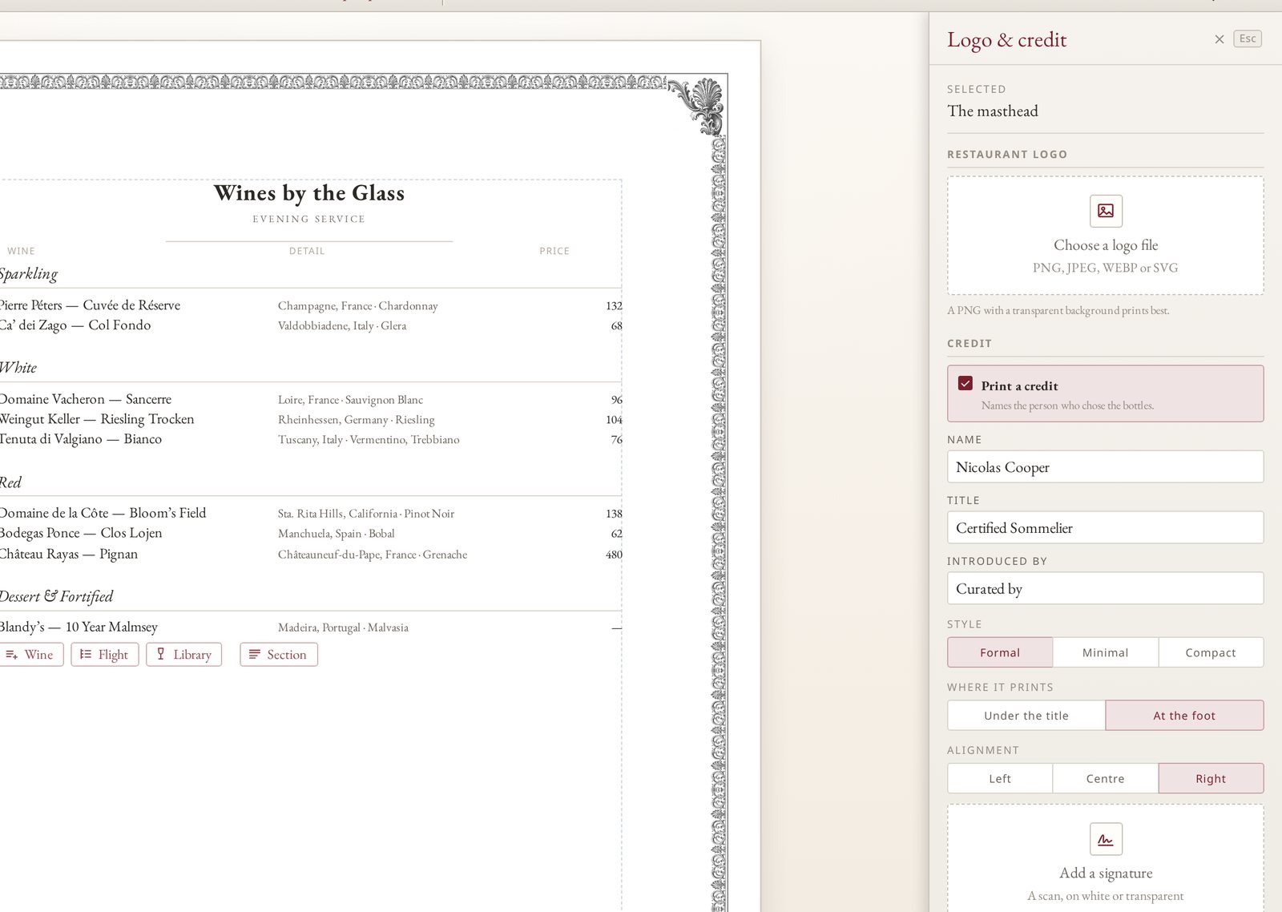This screenshot has height=912, width=1282.
Task: Click the Library wine glass icon
Action: [161, 654]
